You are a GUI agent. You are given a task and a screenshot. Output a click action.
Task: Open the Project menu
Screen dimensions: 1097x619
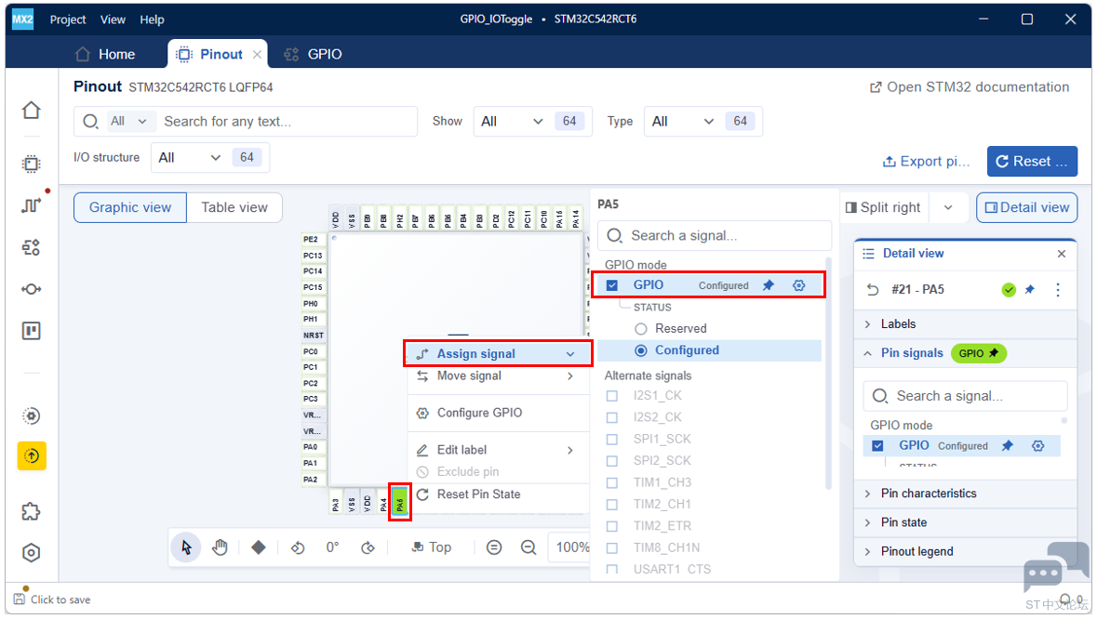pyautogui.click(x=68, y=20)
